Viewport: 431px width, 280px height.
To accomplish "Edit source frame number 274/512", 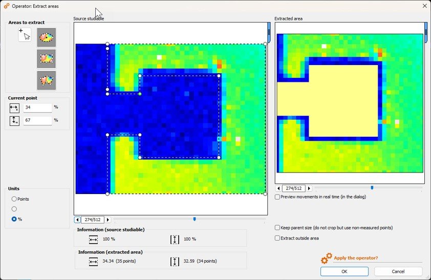I will 93,220.
